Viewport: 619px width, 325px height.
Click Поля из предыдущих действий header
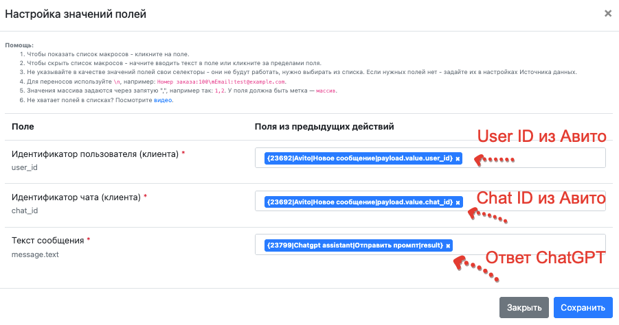[x=324, y=127]
